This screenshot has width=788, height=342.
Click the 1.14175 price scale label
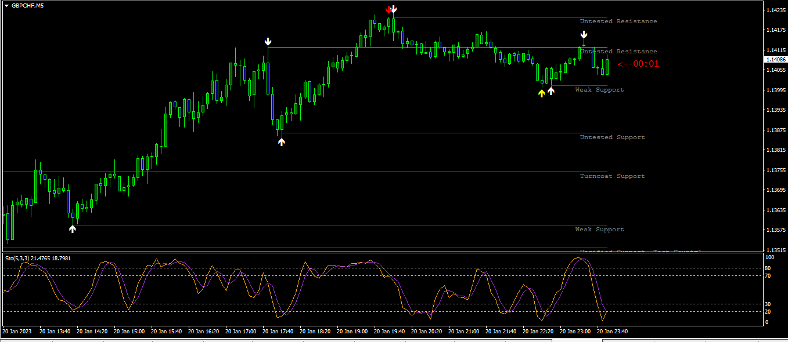pos(776,30)
